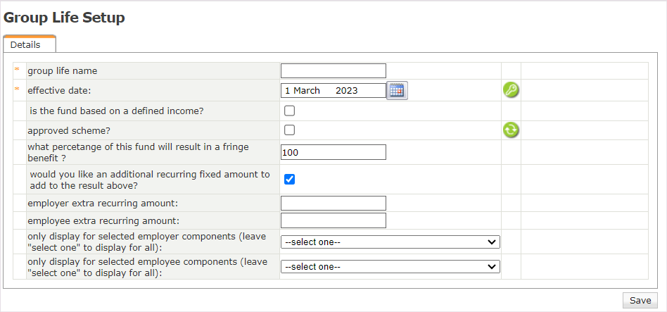The width and height of the screenshot is (667, 312).
Task: Click the green key icon
Action: coord(511,90)
